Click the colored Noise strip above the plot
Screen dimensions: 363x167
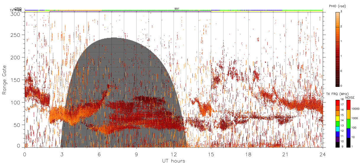174,10
